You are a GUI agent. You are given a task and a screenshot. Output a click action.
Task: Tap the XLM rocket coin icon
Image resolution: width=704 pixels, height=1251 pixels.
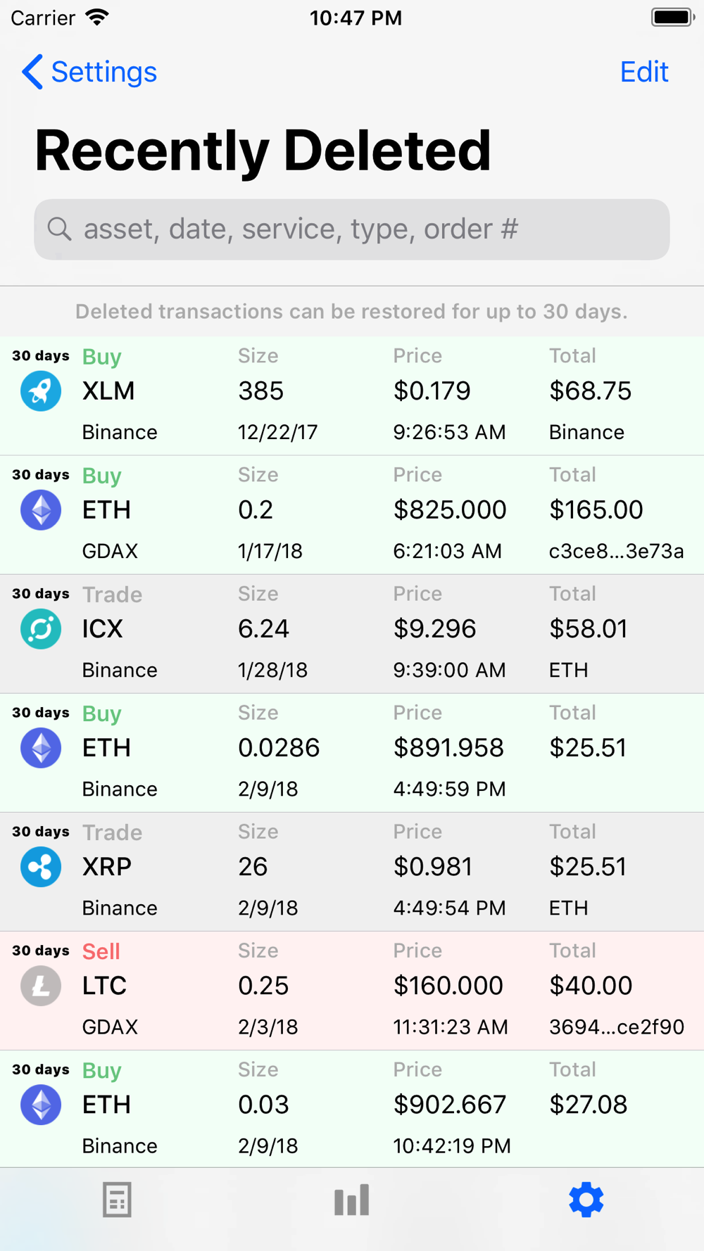click(x=41, y=391)
